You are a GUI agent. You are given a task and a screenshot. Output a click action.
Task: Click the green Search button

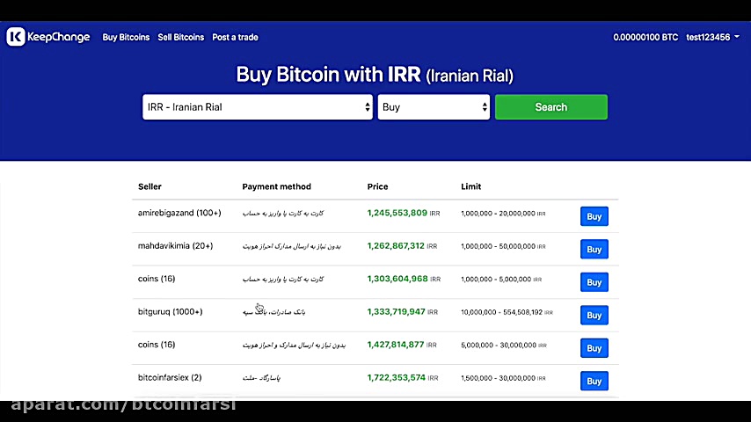(x=551, y=106)
